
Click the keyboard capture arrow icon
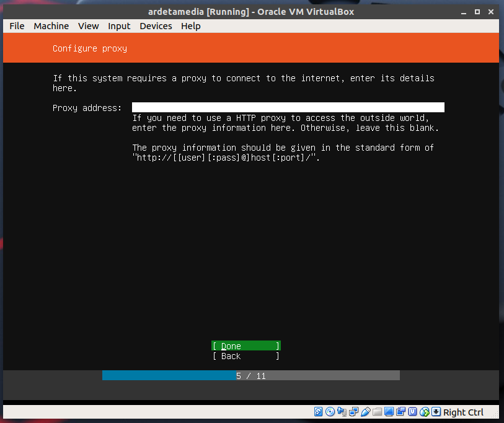click(436, 412)
